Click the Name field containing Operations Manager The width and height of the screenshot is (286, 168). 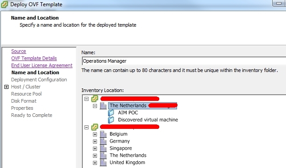pos(184,61)
